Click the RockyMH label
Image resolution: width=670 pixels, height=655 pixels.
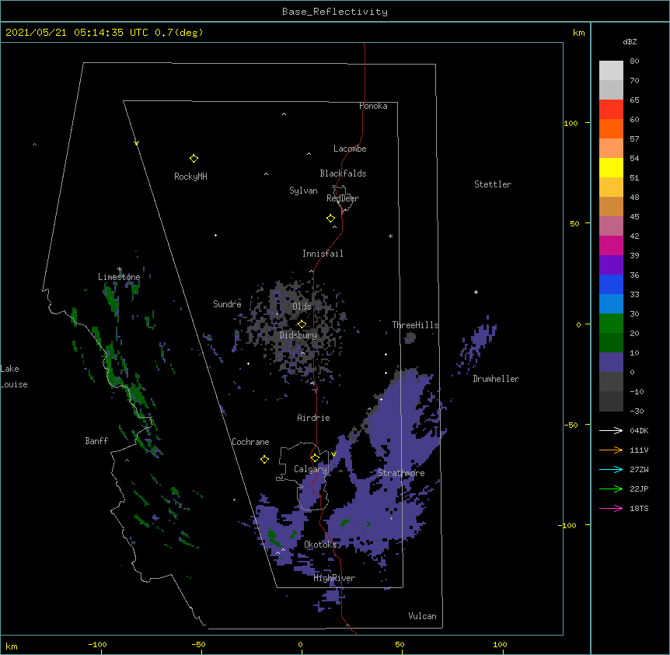[x=190, y=177]
